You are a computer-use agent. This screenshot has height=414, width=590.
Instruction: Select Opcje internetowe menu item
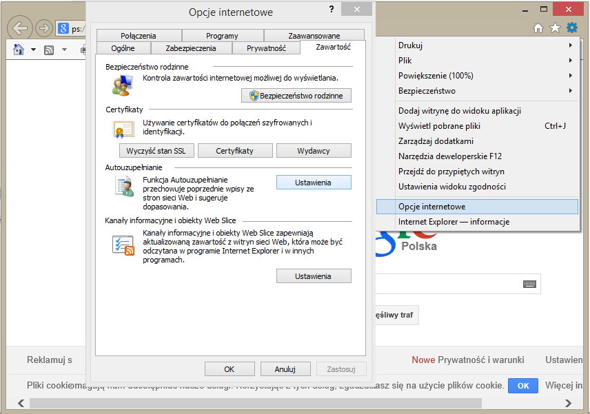tap(477, 207)
